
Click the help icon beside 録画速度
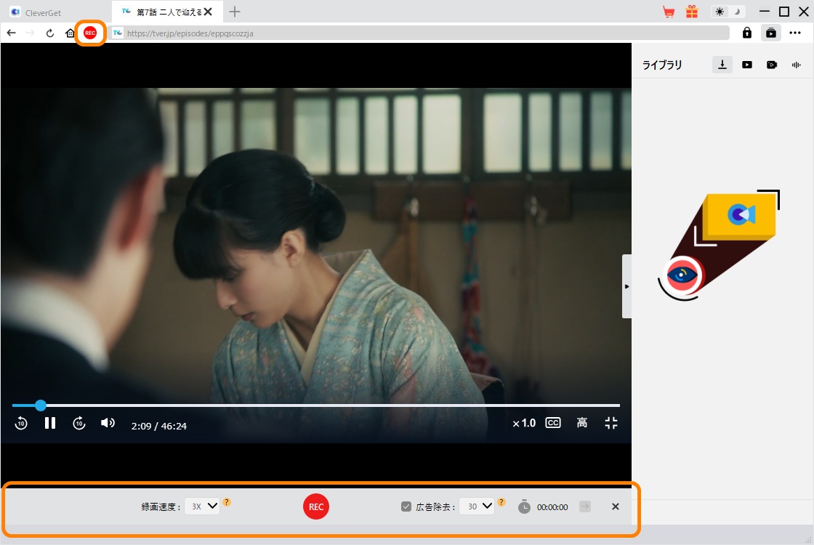point(227,502)
